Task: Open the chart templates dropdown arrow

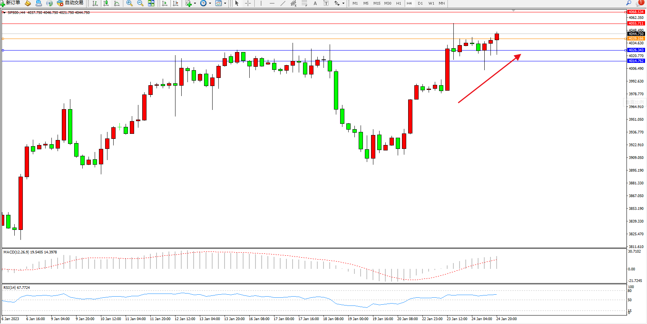Action: click(x=225, y=3)
